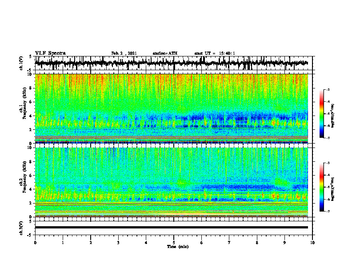This screenshot has width=352, height=272.
Task: Click the time axis tick label "8"
Action: (x=257, y=243)
